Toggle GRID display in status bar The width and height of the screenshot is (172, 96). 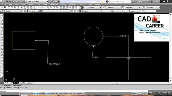pos(31,94)
